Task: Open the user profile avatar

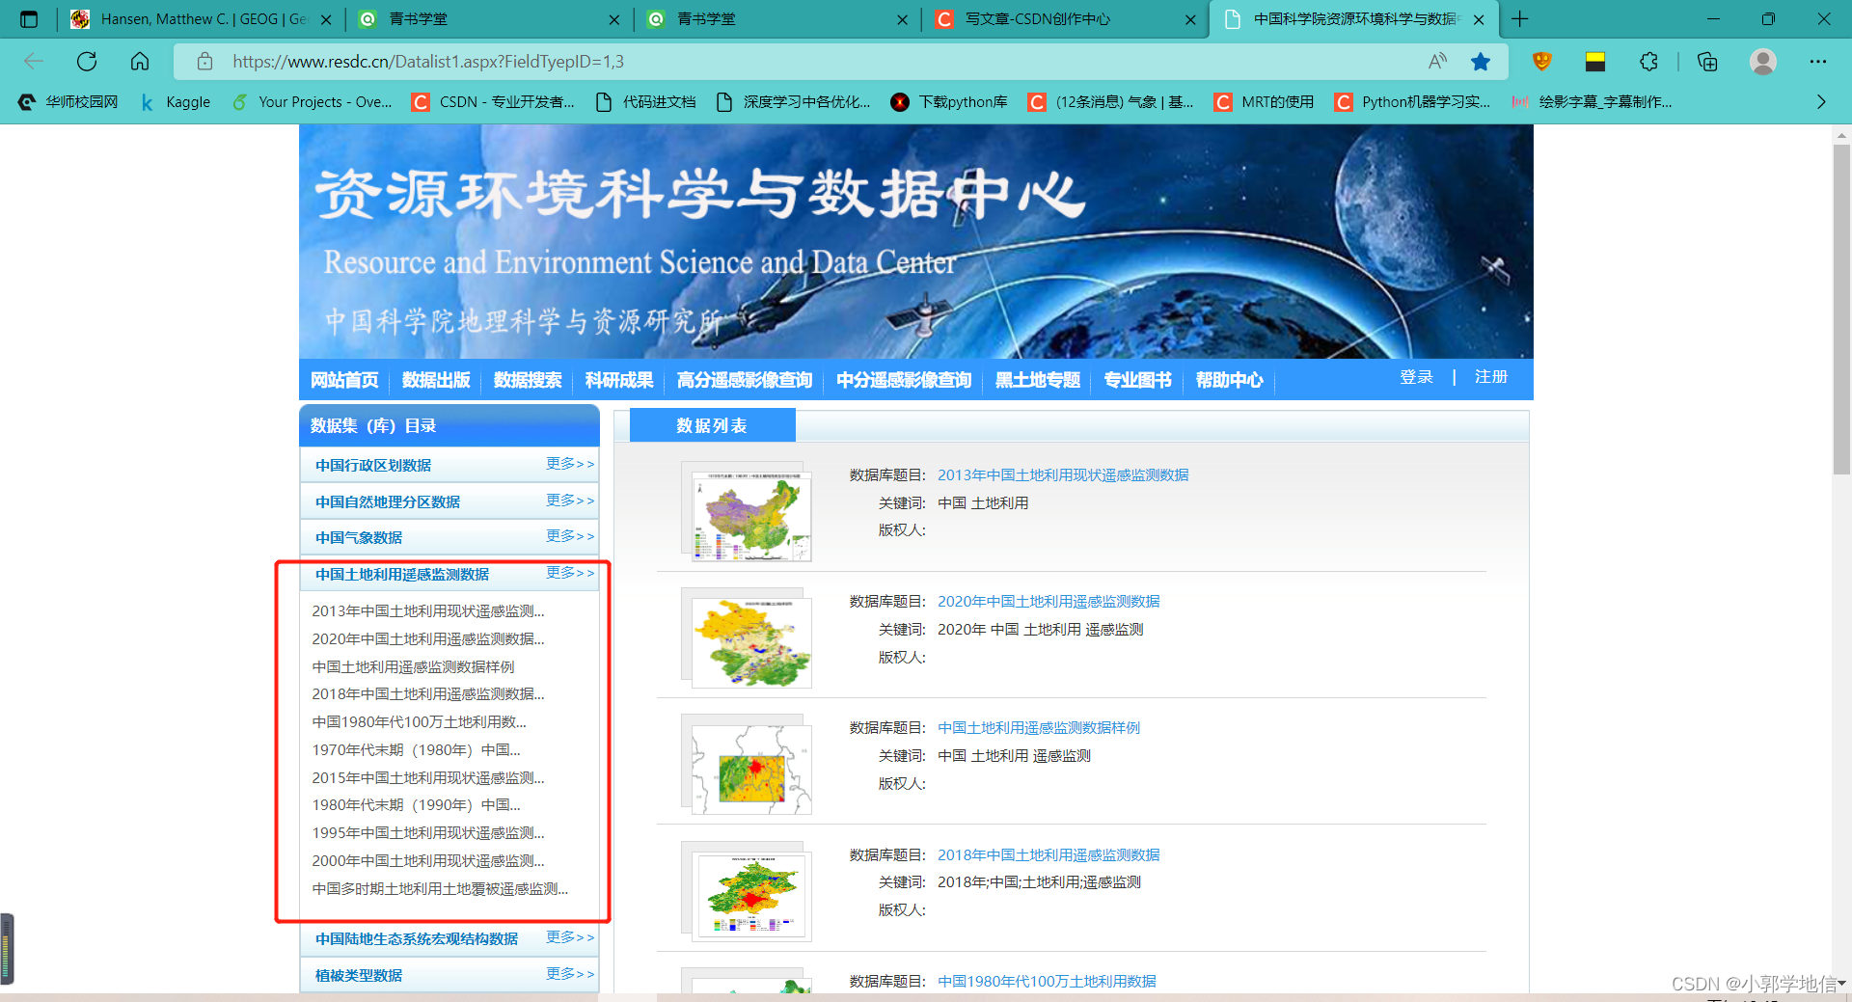Action: point(1763,62)
